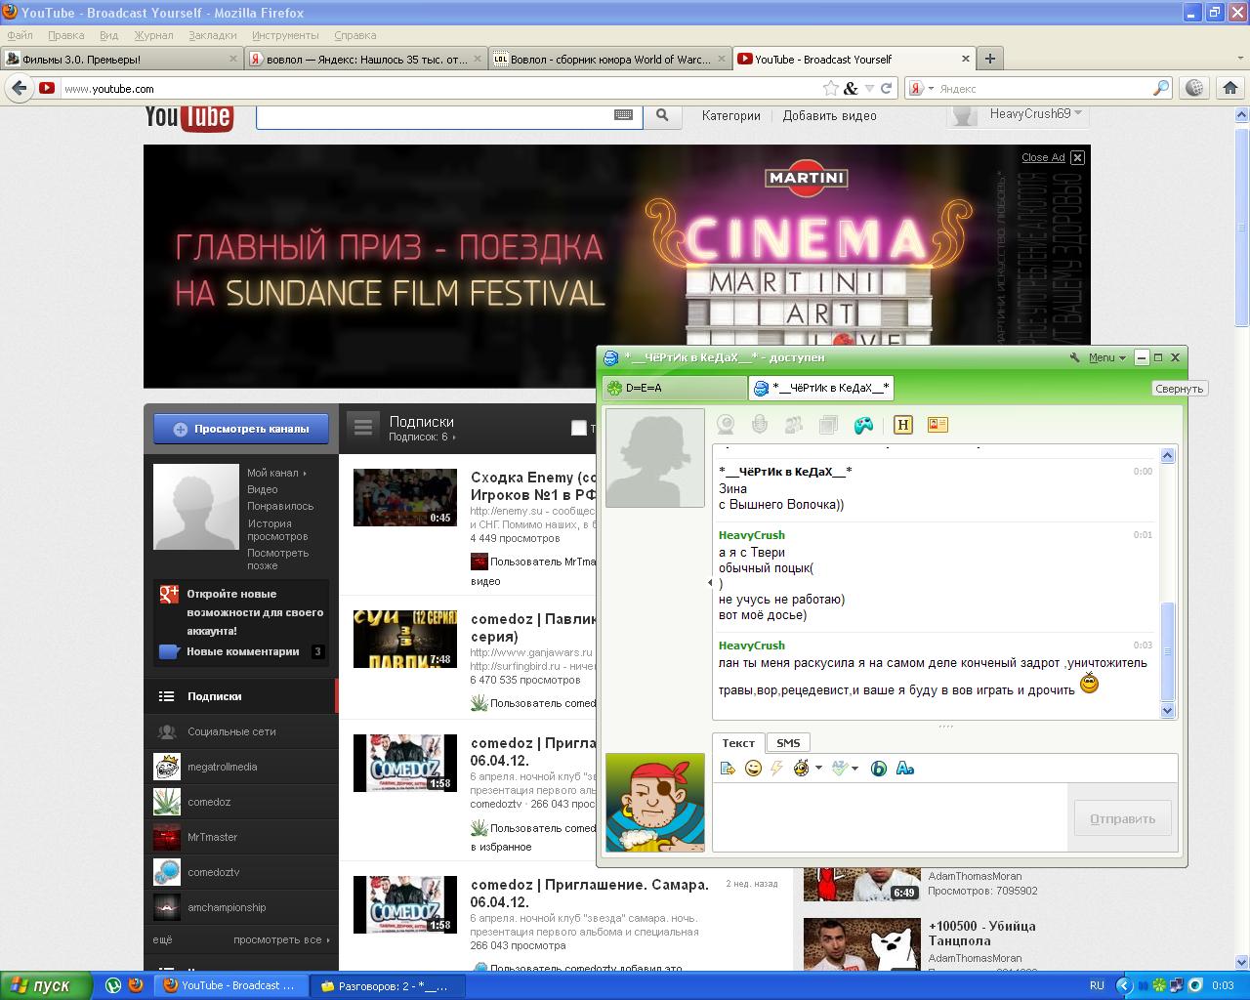Open the chat window Menu dropdown
The image size is (1250, 1000).
(x=1107, y=357)
